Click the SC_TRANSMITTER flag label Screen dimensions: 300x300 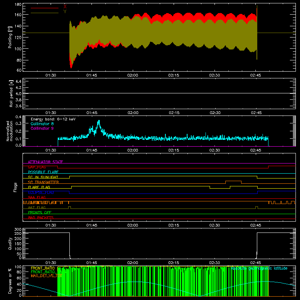(43, 182)
